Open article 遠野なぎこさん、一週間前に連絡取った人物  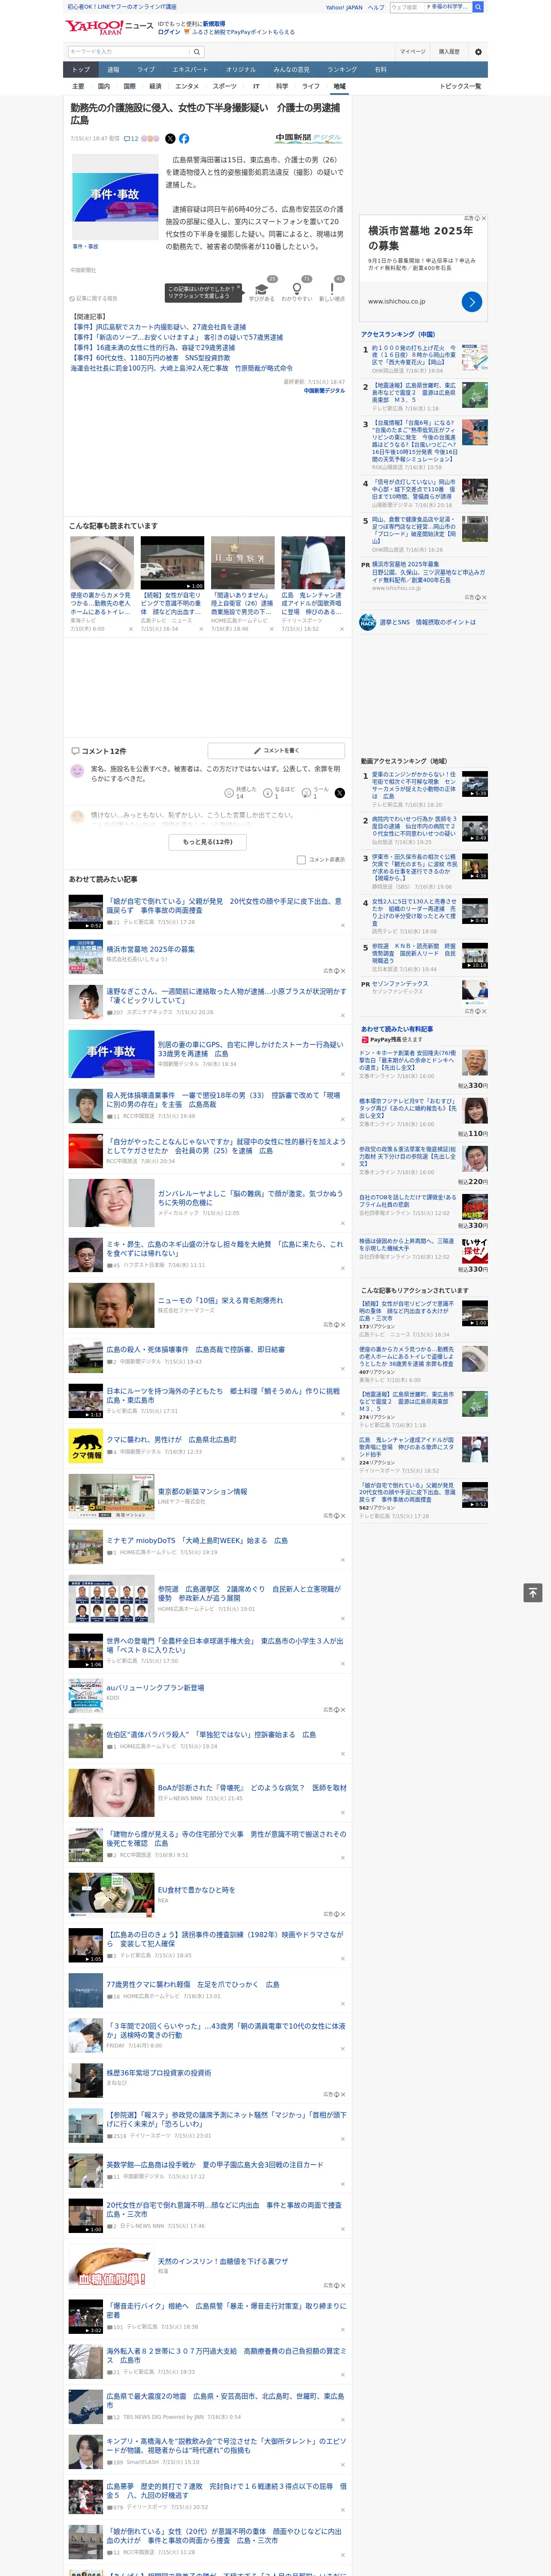pos(226,995)
